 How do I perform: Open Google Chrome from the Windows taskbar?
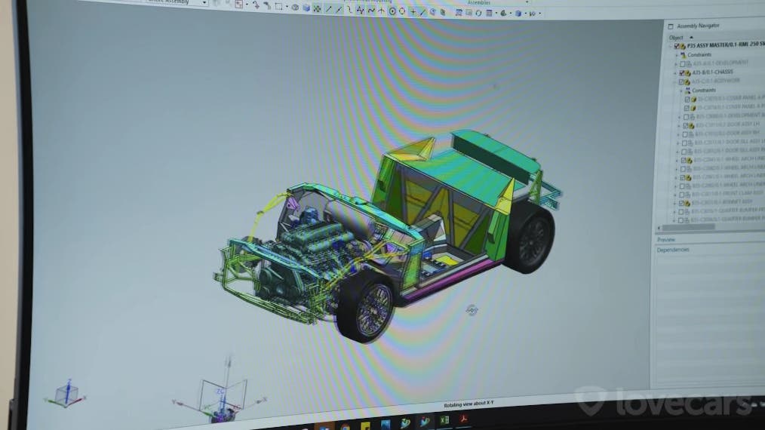coord(345,428)
